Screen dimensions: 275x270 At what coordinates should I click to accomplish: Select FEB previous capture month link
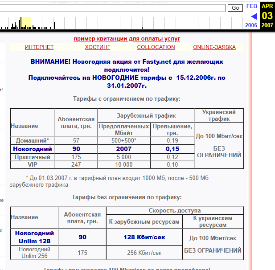pos(252,6)
